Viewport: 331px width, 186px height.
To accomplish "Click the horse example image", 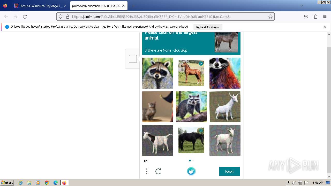I will 226,42.
